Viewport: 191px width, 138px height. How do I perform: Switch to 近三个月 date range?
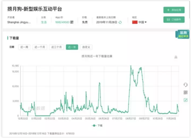coord(56,47)
